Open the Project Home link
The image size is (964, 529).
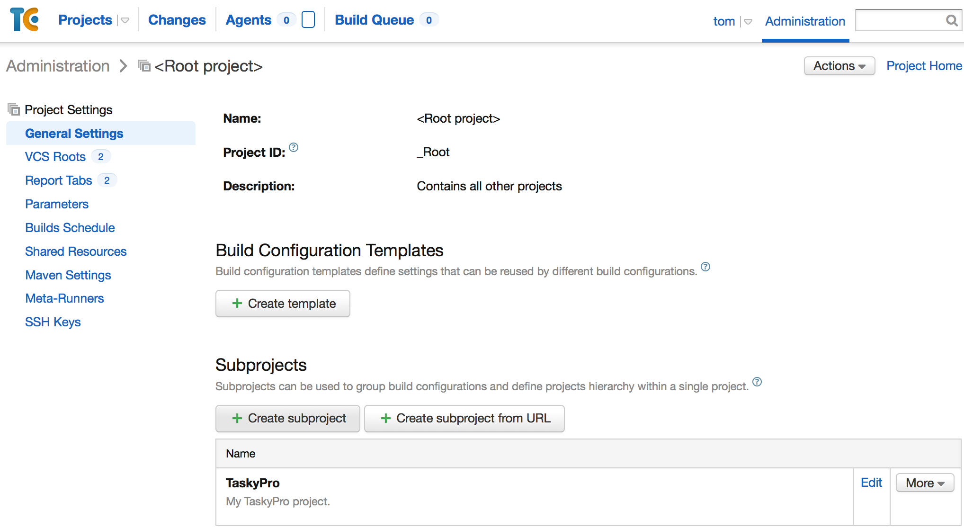tap(924, 66)
